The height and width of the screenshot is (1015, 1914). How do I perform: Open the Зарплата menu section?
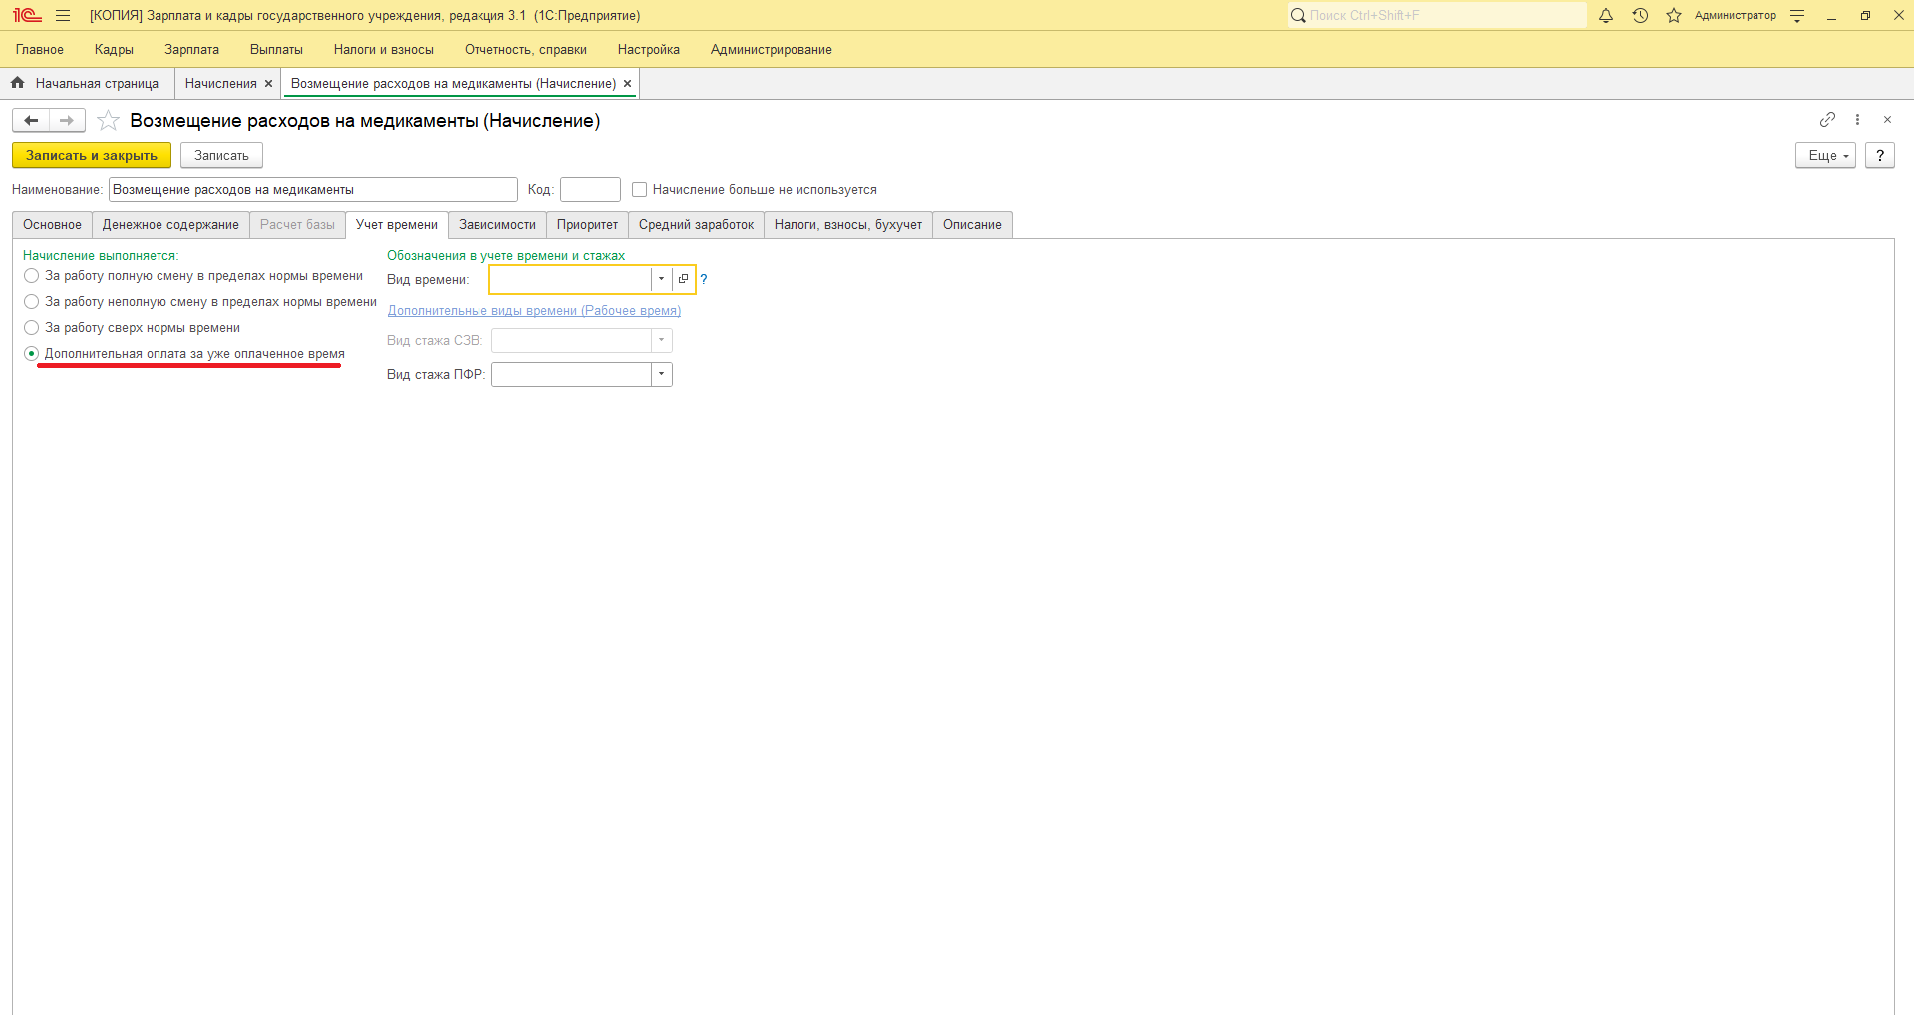pyautogui.click(x=191, y=50)
